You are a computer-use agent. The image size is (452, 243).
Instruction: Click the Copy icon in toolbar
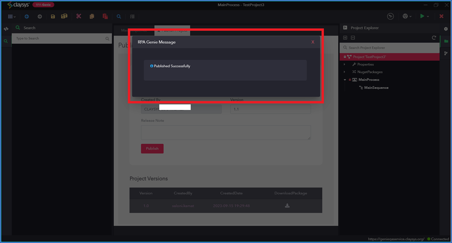(92, 17)
